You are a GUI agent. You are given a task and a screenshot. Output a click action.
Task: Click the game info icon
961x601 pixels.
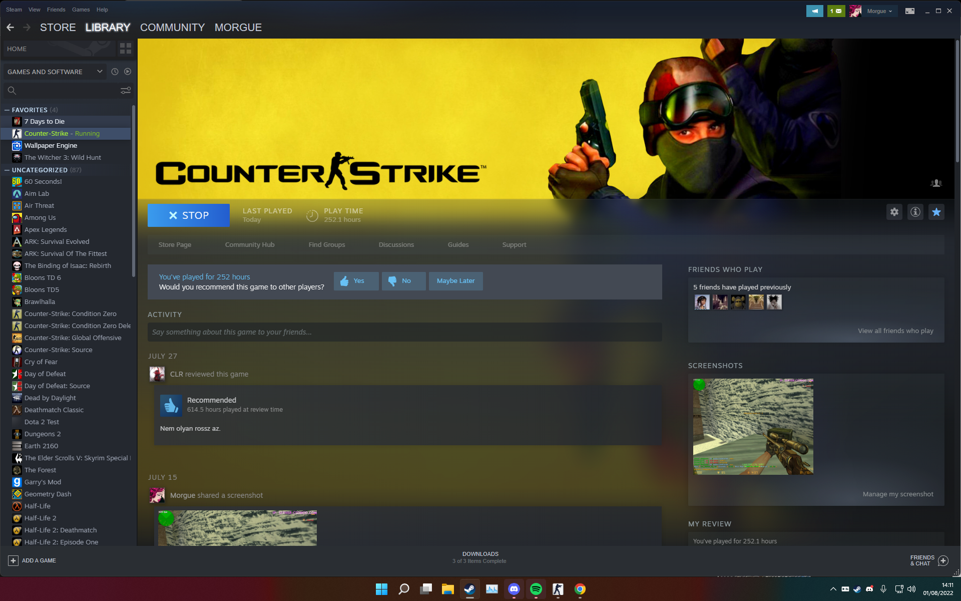pyautogui.click(x=915, y=212)
